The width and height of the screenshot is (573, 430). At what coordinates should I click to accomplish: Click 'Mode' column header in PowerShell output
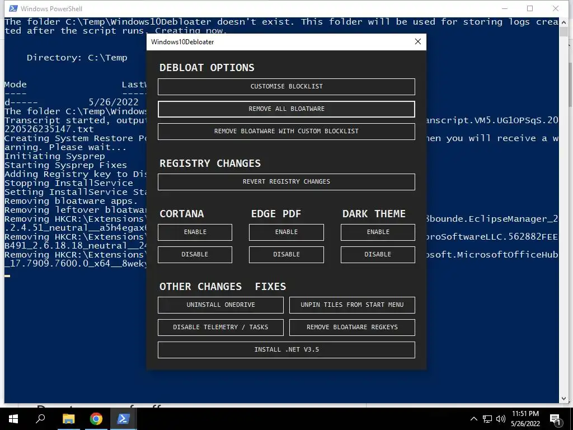click(x=15, y=85)
